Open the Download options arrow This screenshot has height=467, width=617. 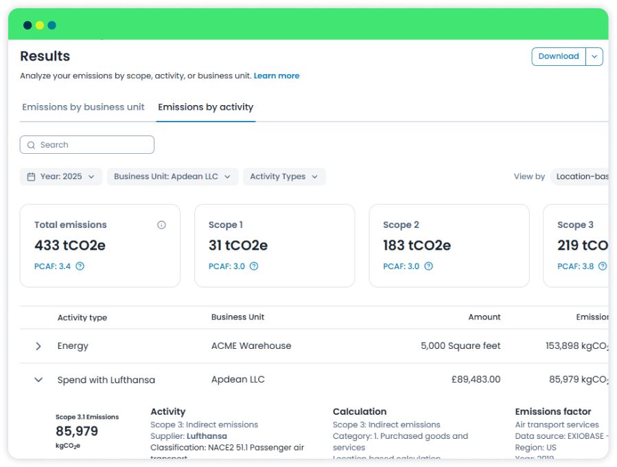click(594, 56)
